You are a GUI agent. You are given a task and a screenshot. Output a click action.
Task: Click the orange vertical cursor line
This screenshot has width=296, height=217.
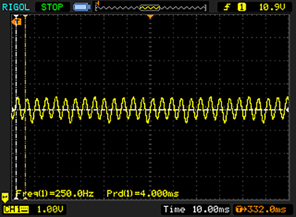point(25,107)
